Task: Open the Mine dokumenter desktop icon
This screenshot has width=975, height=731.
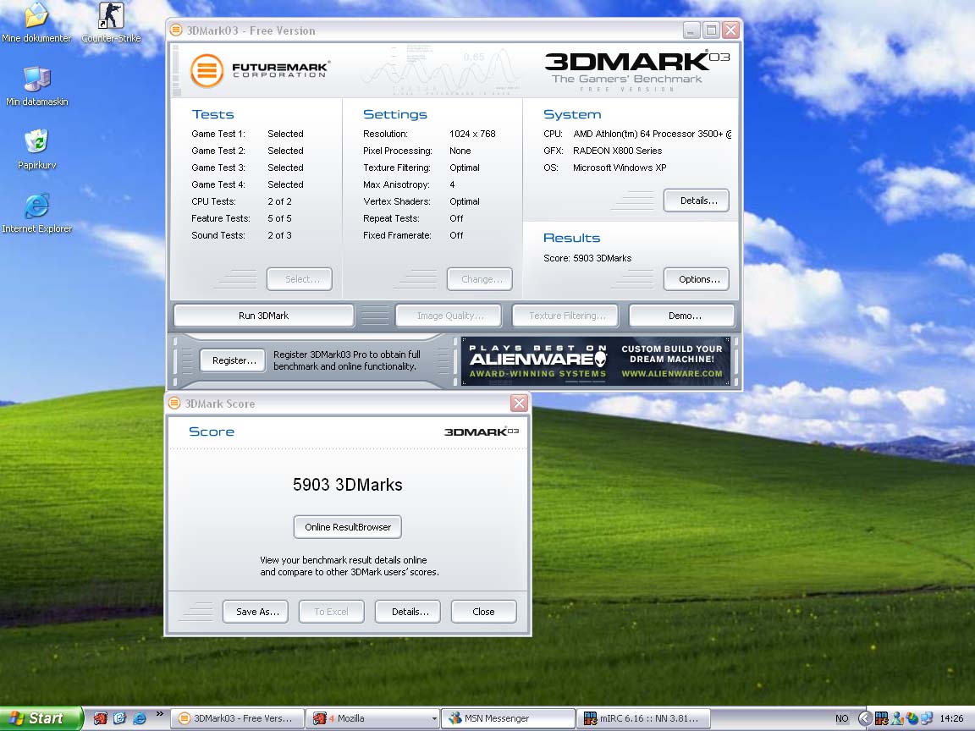Action: click(x=36, y=22)
